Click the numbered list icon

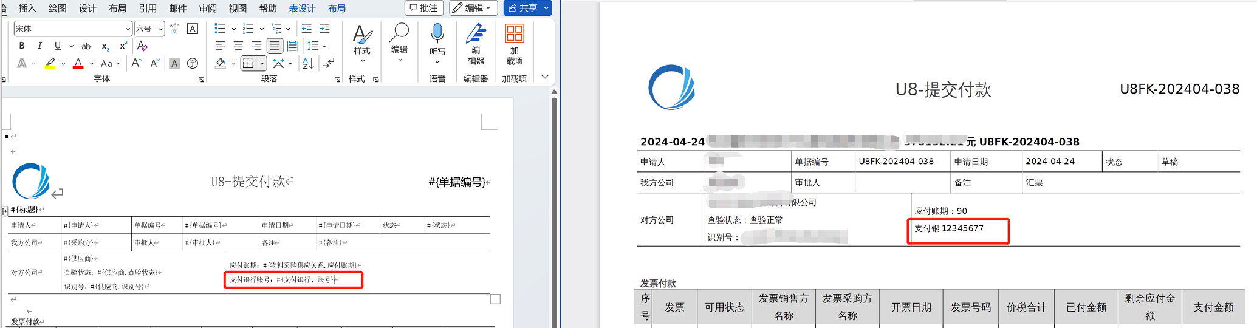click(x=248, y=29)
